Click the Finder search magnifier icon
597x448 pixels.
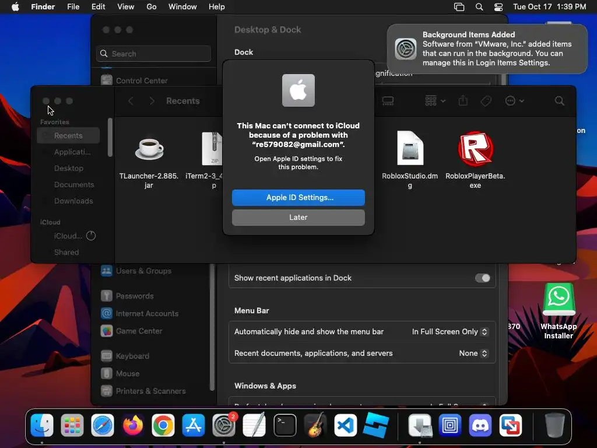(x=559, y=101)
